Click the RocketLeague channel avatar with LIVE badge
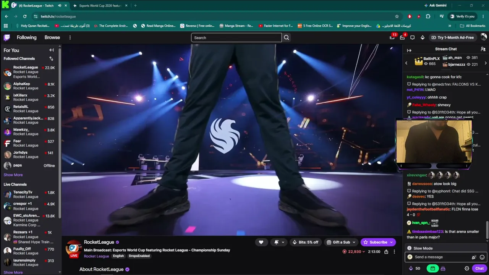This screenshot has width=489, height=275. point(74,248)
